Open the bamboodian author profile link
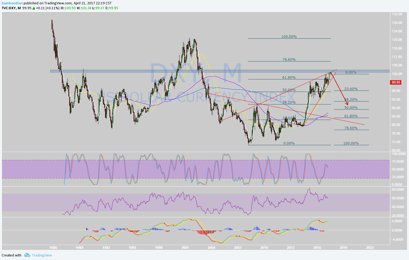Screen dimensions: 409x260 [12, 3]
